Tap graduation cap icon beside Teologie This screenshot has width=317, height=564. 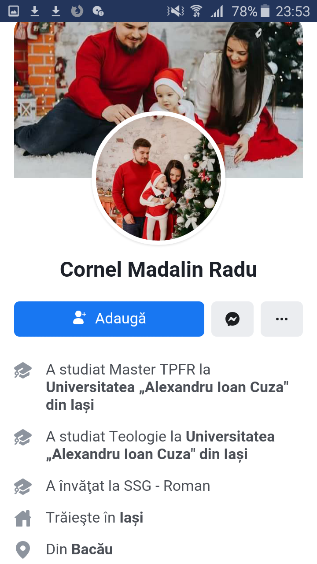click(x=23, y=438)
